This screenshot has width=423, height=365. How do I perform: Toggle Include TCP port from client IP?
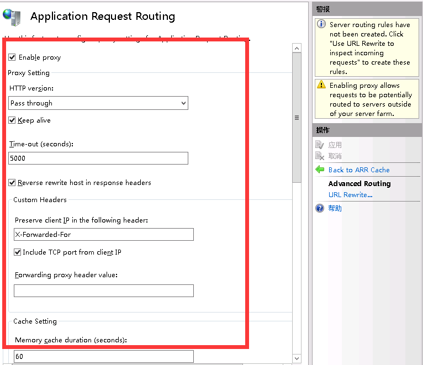[17, 252]
